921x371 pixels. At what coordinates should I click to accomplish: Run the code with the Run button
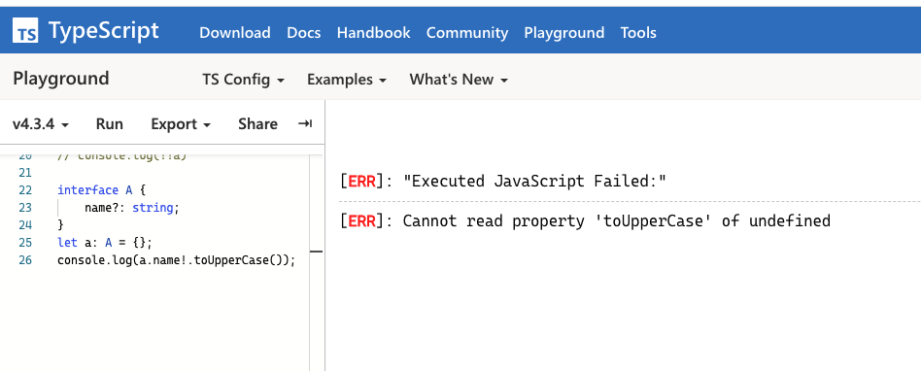click(x=109, y=124)
